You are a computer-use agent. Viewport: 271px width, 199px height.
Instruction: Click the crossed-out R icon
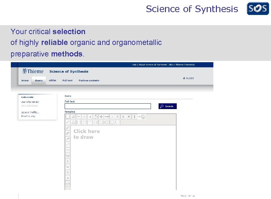129,117
